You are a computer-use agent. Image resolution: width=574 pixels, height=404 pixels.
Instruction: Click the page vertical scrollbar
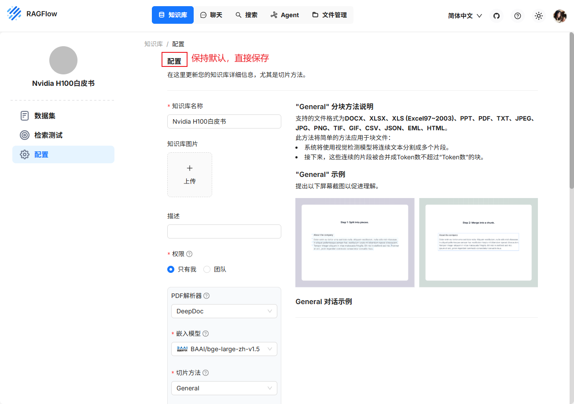point(571,110)
